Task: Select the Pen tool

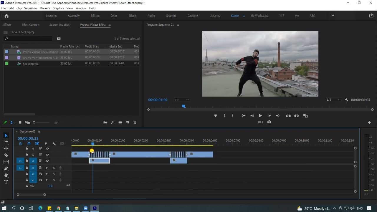Action: (6, 168)
